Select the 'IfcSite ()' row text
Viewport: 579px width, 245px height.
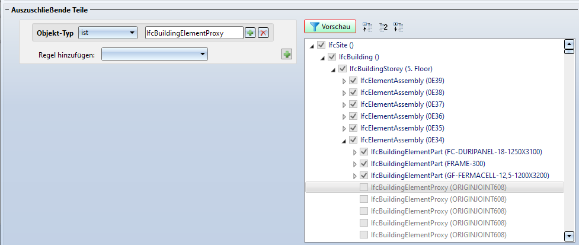341,46
